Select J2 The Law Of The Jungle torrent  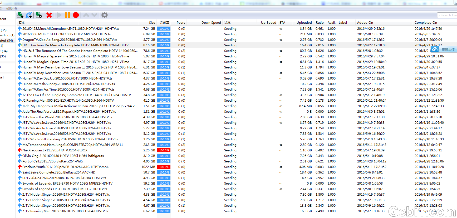click(x=77, y=95)
